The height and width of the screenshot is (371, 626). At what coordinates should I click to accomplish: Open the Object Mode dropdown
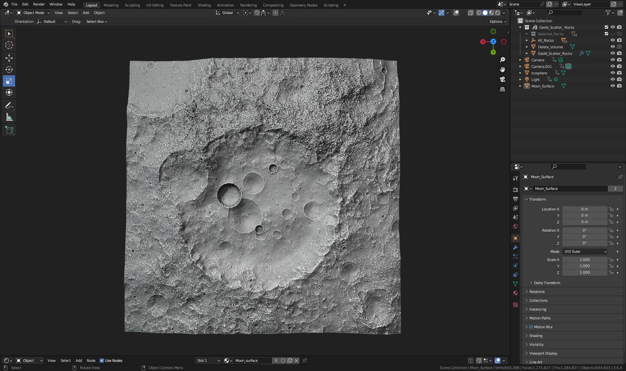click(x=33, y=13)
